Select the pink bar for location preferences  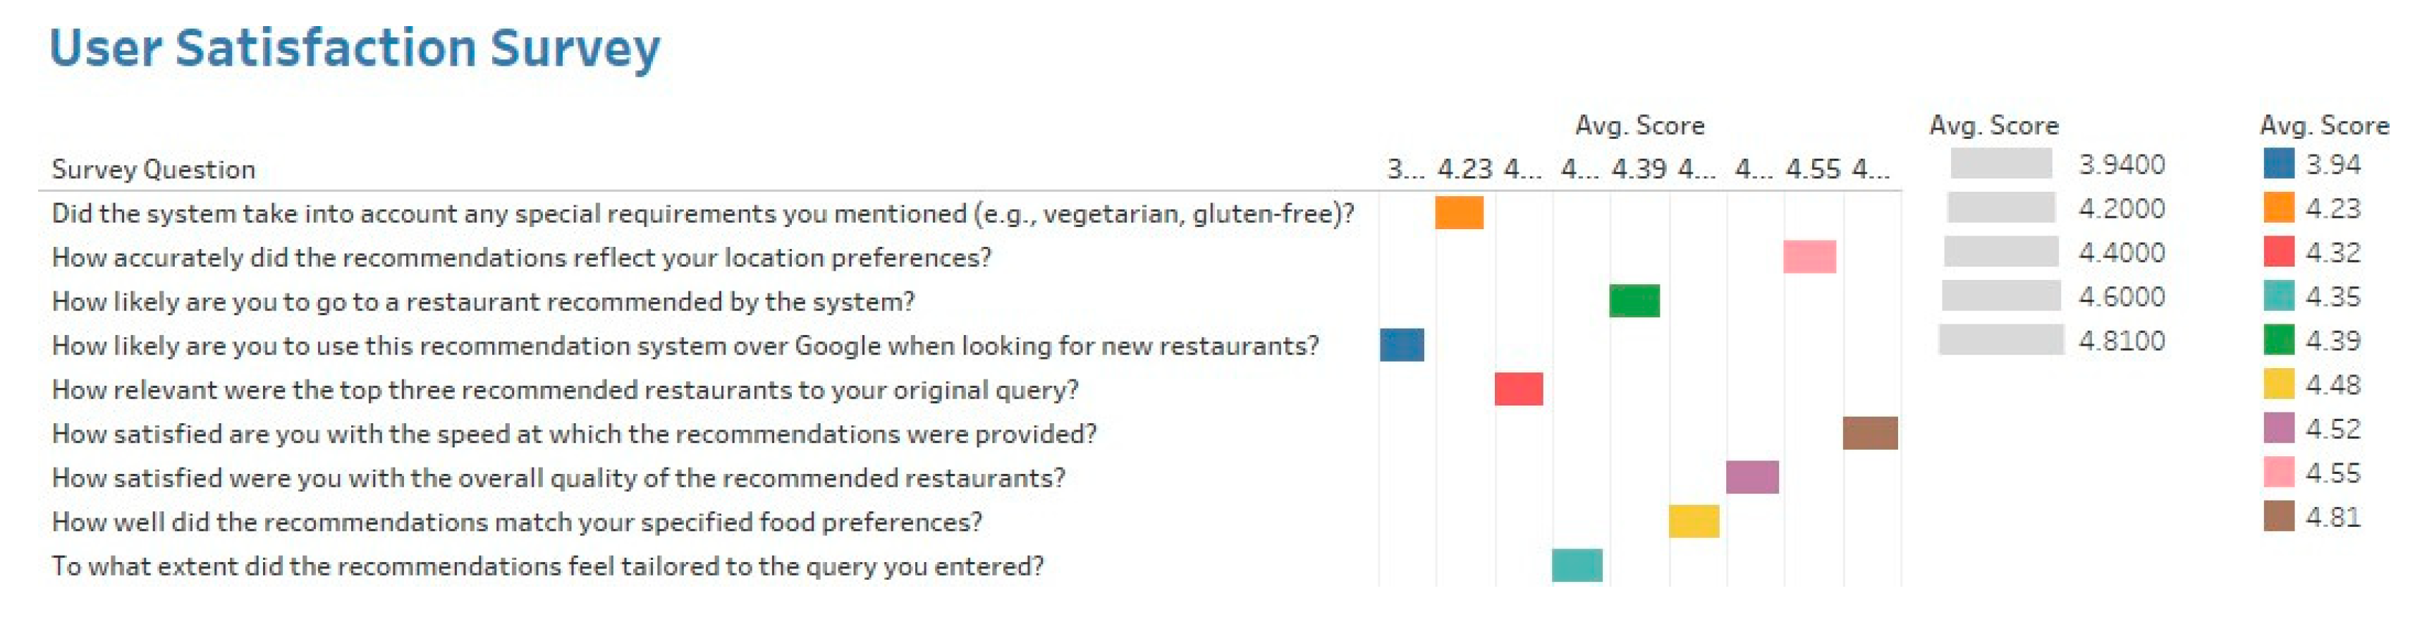(x=1809, y=256)
